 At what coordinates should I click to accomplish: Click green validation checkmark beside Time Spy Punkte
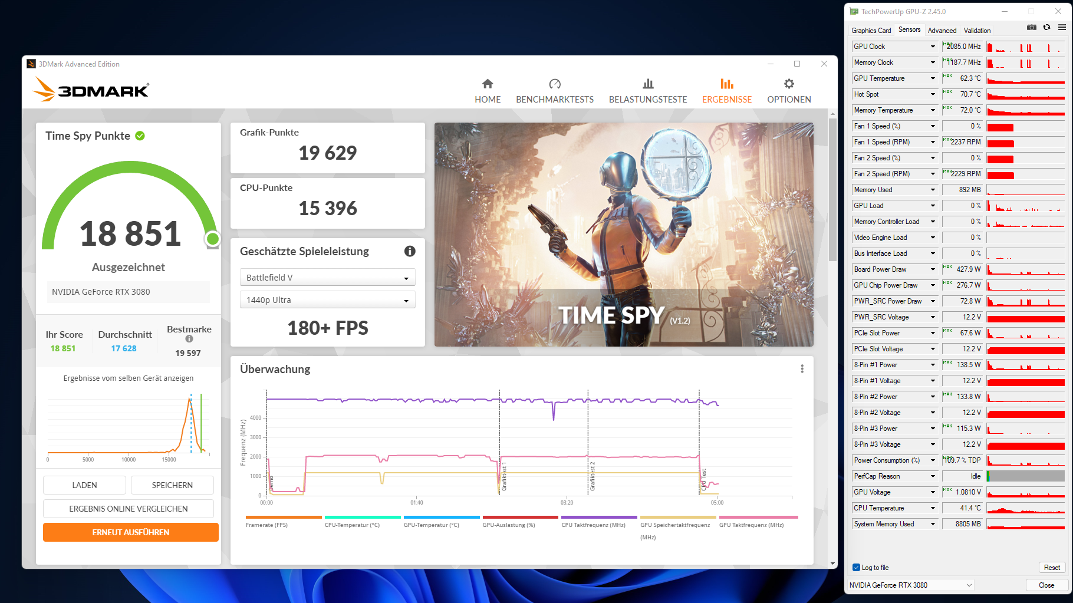coord(140,136)
